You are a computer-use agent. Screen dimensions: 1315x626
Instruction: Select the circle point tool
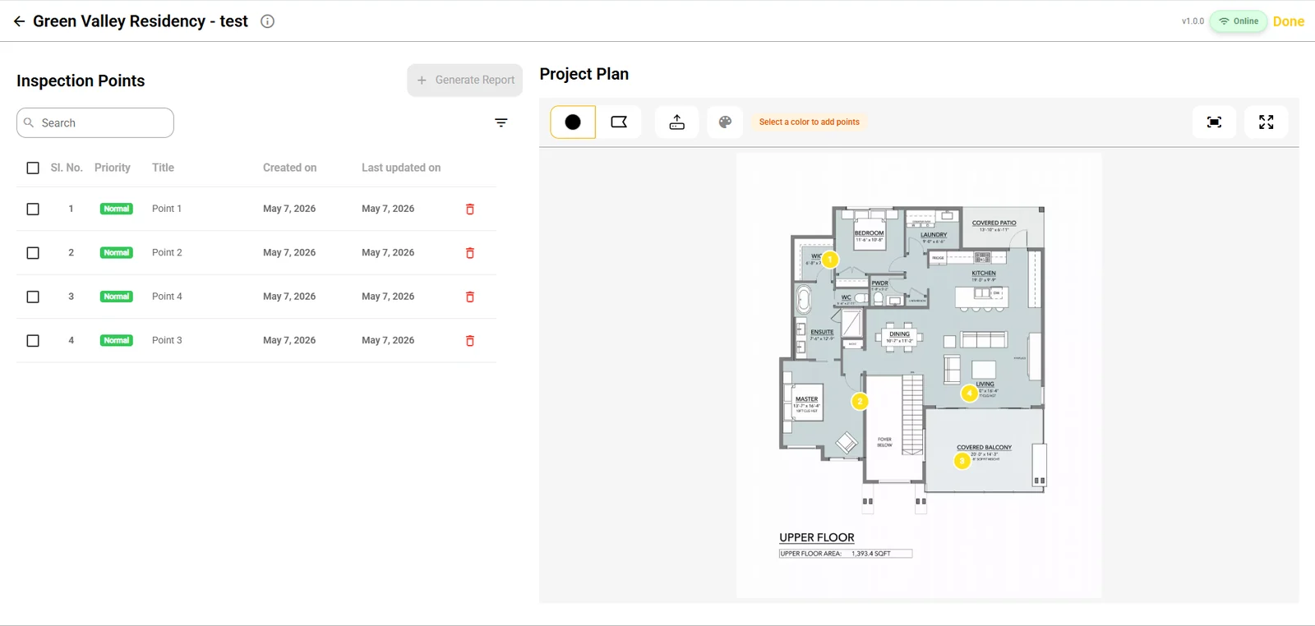[x=573, y=122]
